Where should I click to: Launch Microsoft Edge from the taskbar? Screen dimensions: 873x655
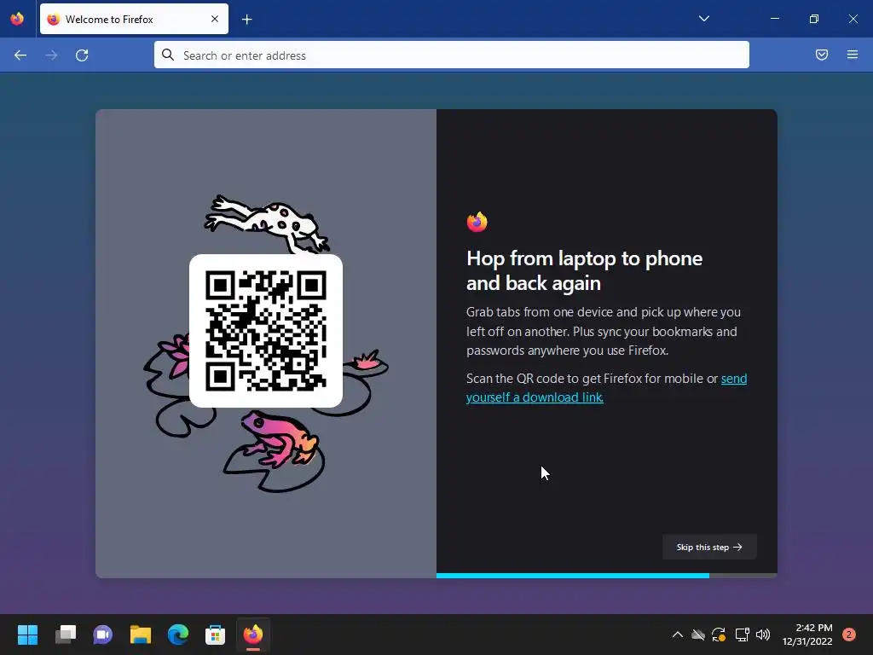[178, 635]
